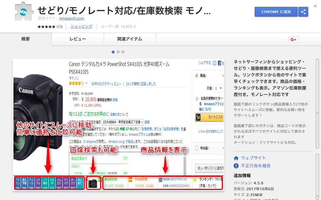The height and width of the screenshot is (200, 321).
Task: Select the extension title せどり/モノレート対応/在庫数検索
Action: pos(124,10)
